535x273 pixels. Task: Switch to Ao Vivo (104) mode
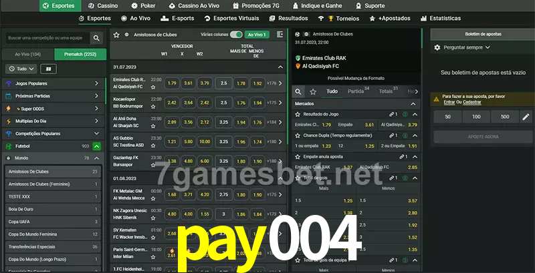pos(27,54)
